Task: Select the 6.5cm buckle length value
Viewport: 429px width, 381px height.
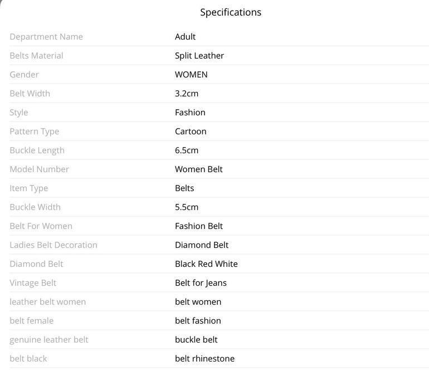Action: pyautogui.click(x=187, y=150)
